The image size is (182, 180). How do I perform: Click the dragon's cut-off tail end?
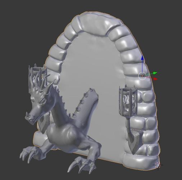tap(91, 93)
